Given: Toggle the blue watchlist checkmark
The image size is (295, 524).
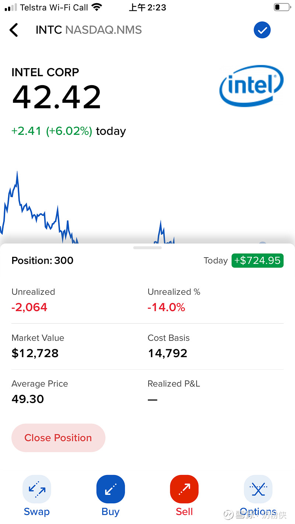Looking at the screenshot, I should tap(262, 30).
